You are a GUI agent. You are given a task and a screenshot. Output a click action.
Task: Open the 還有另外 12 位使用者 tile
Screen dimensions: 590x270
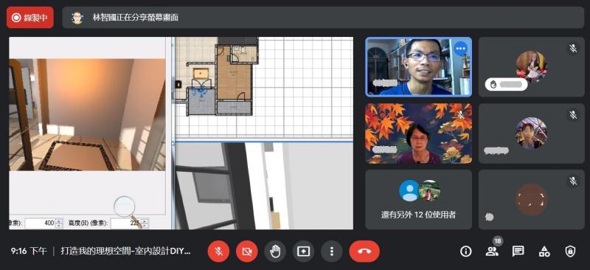pos(418,199)
